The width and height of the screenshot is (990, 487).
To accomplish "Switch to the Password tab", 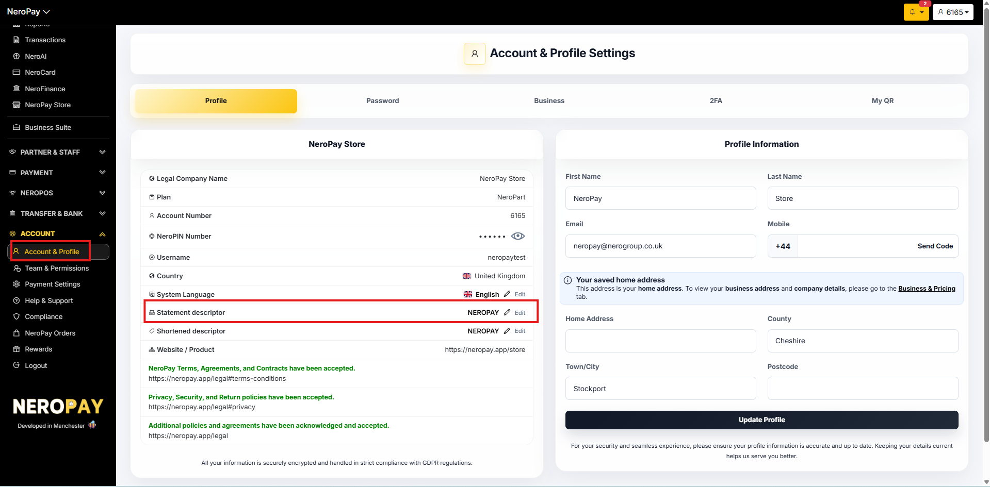I will (382, 101).
